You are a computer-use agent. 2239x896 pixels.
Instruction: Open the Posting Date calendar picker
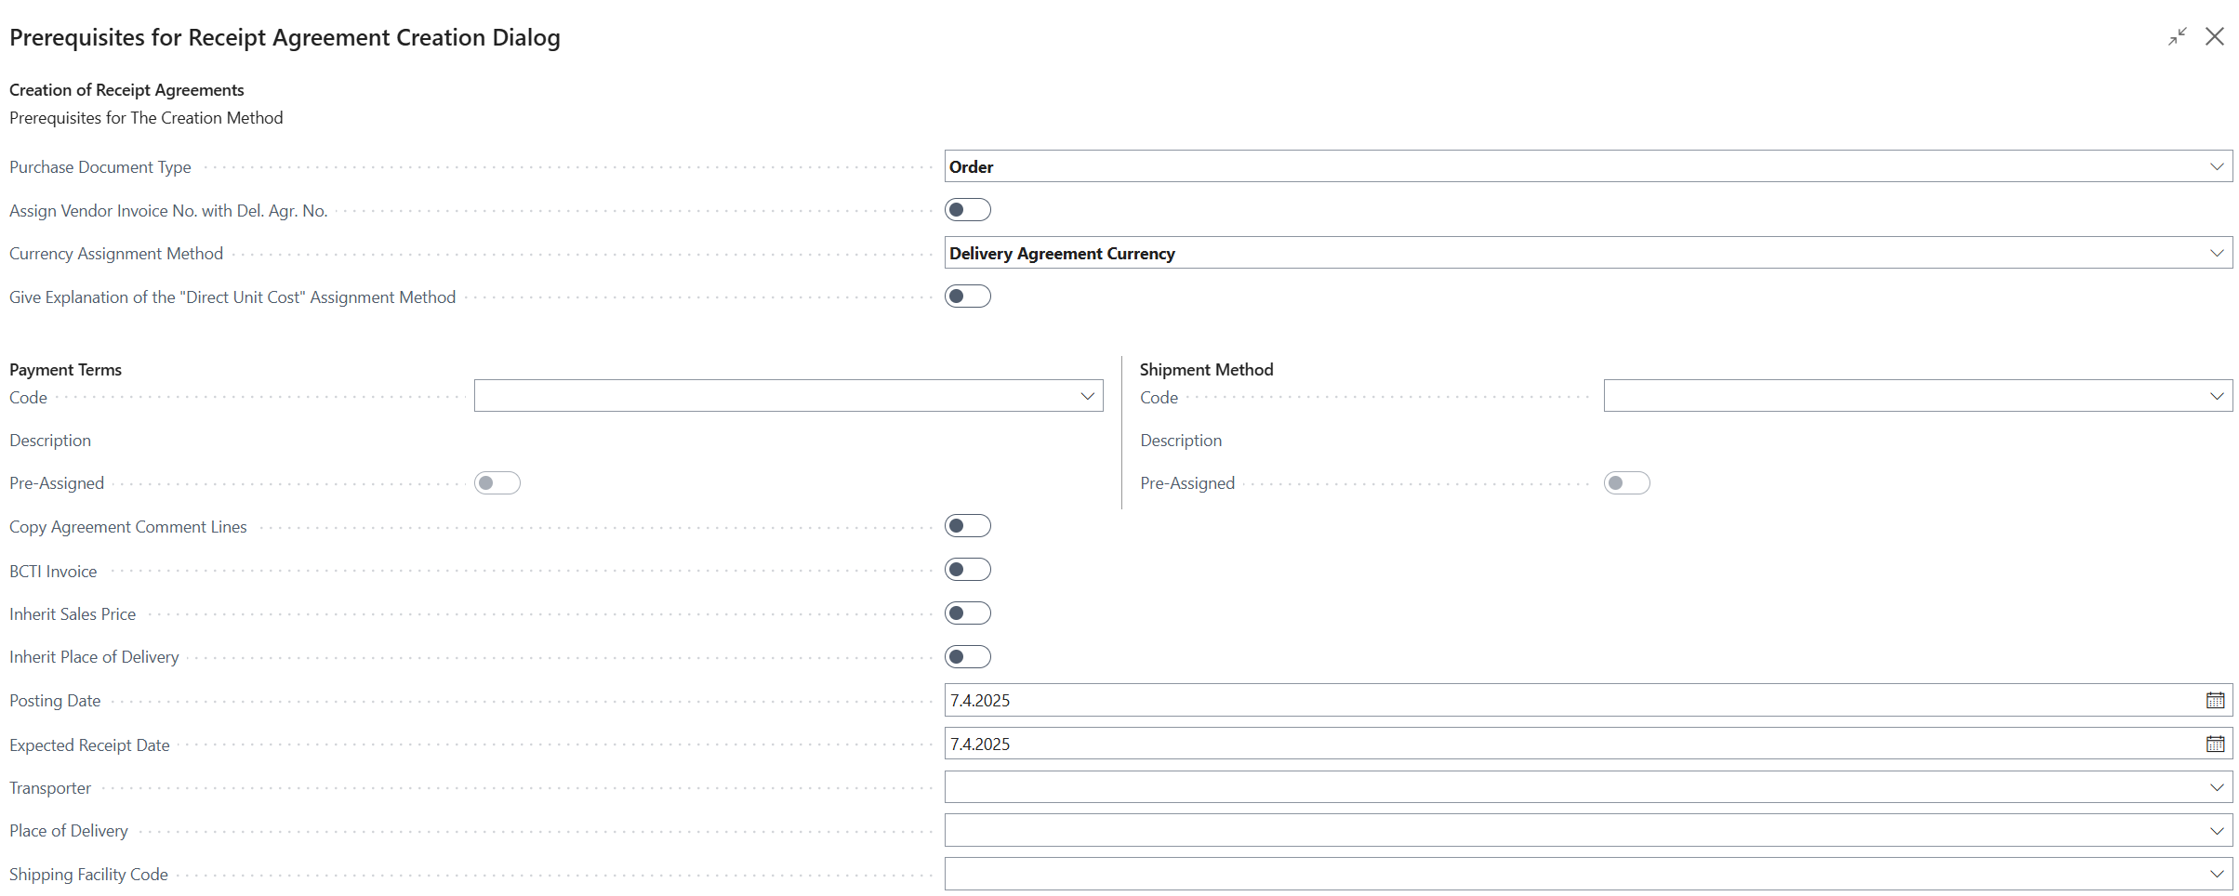coord(2215,700)
